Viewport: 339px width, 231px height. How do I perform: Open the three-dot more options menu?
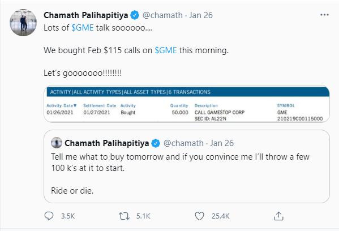point(324,15)
